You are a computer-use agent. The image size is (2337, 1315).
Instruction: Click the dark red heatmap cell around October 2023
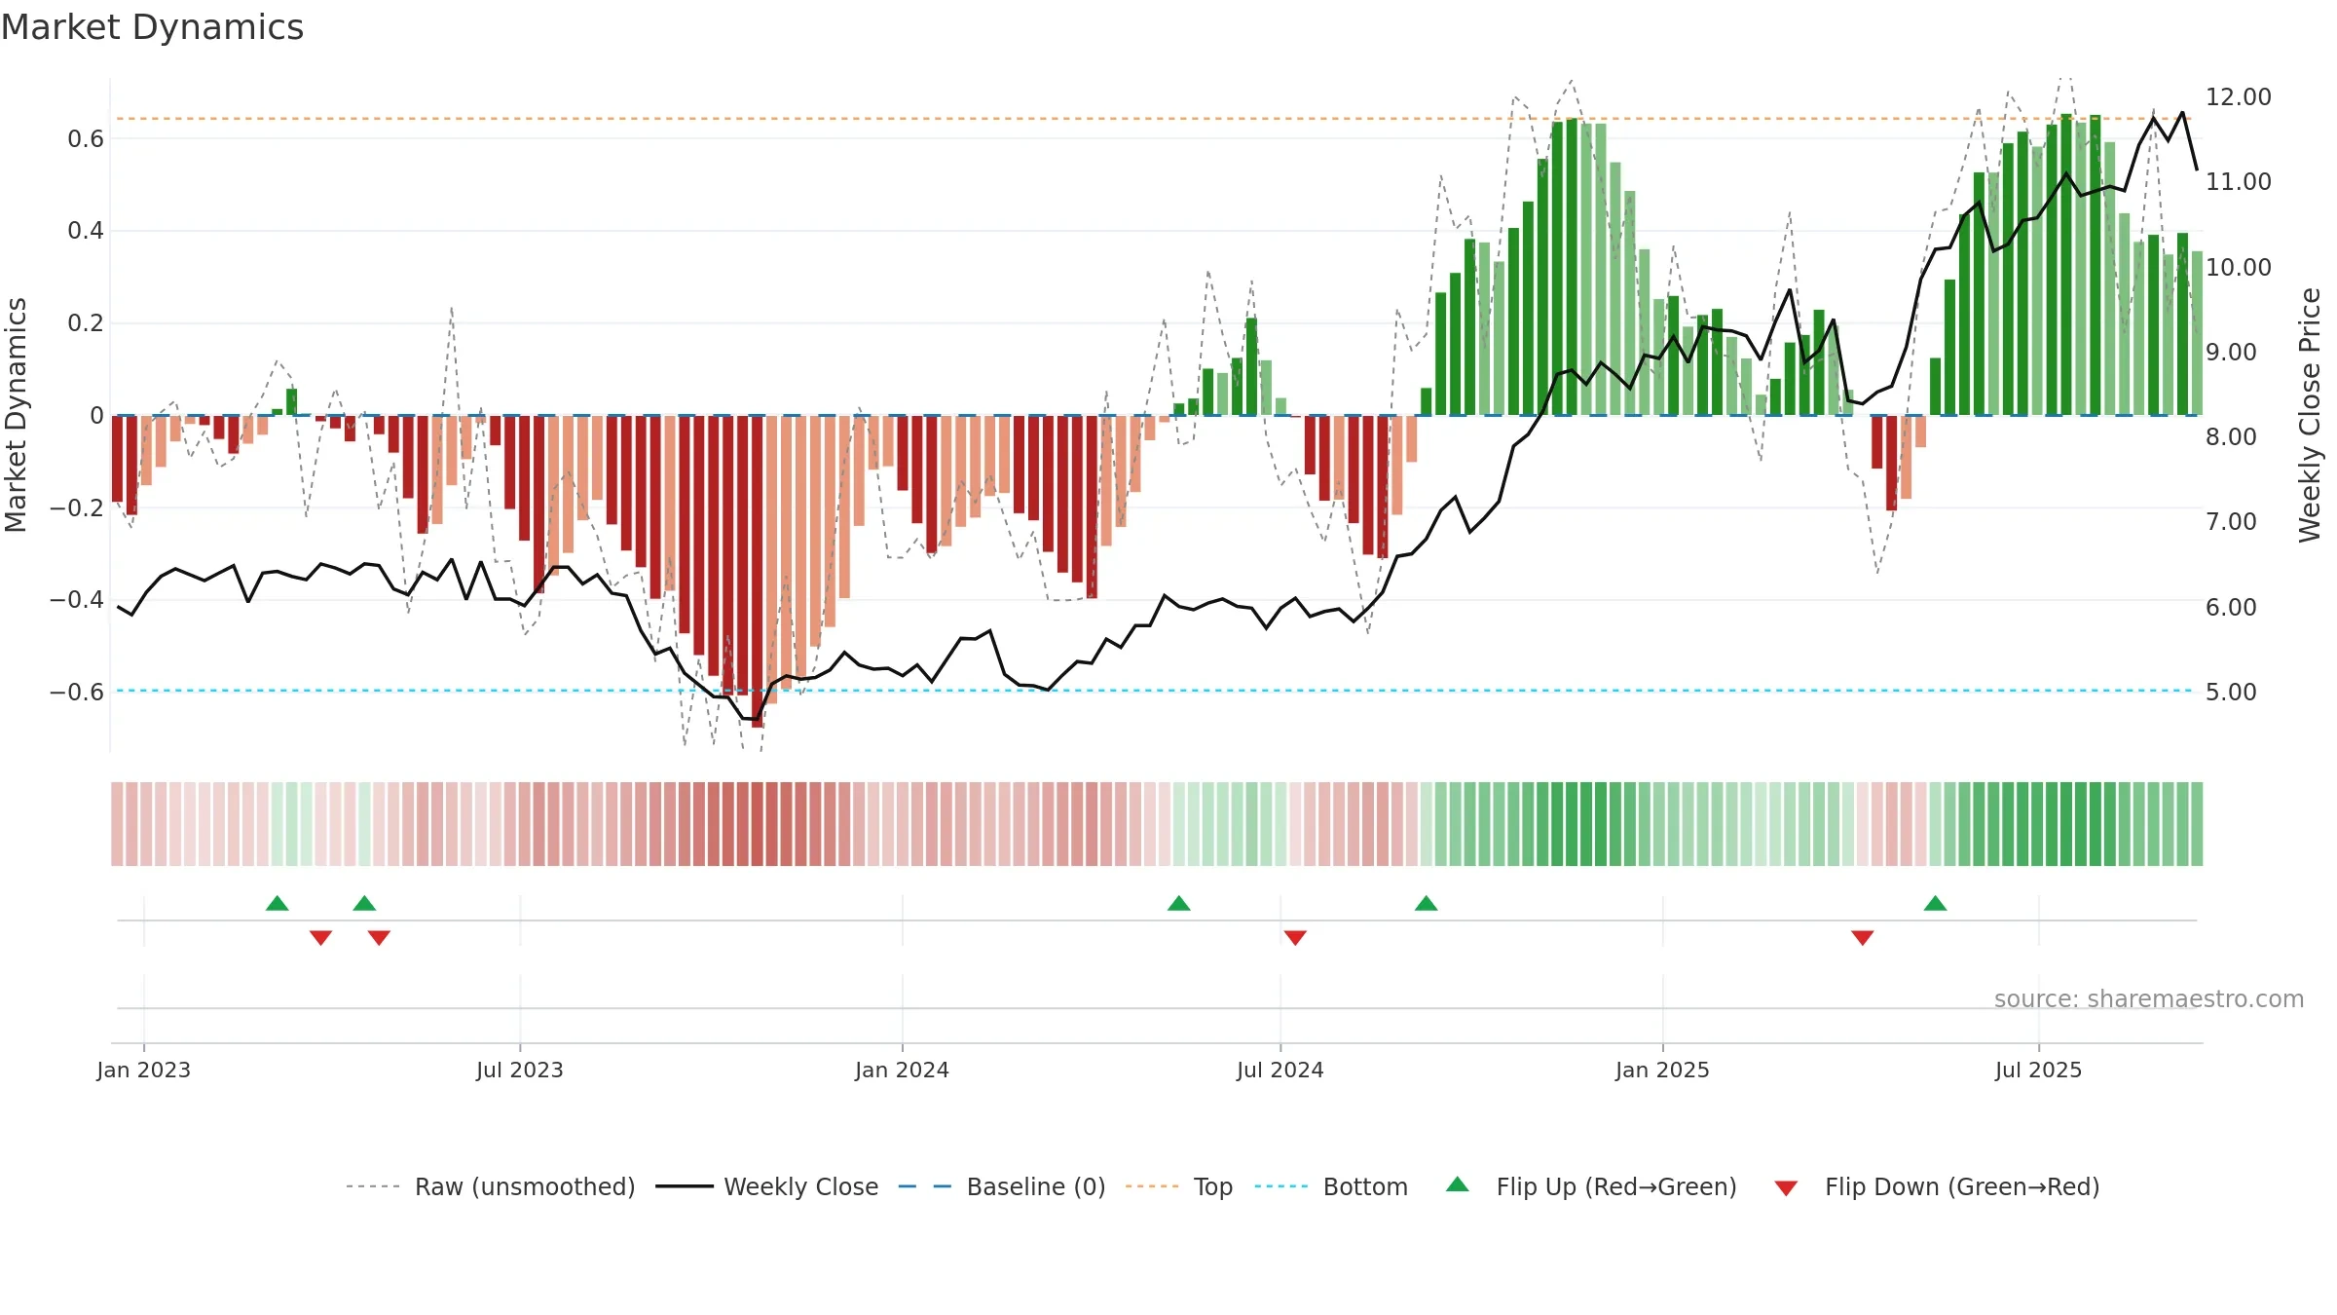pos(758,824)
